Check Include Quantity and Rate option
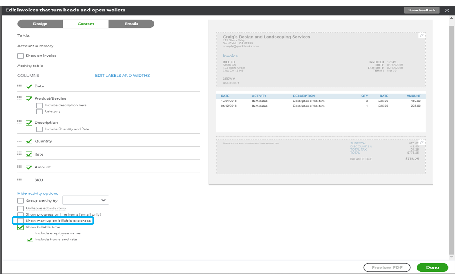Screen dimensions: 456x277 point(39,129)
